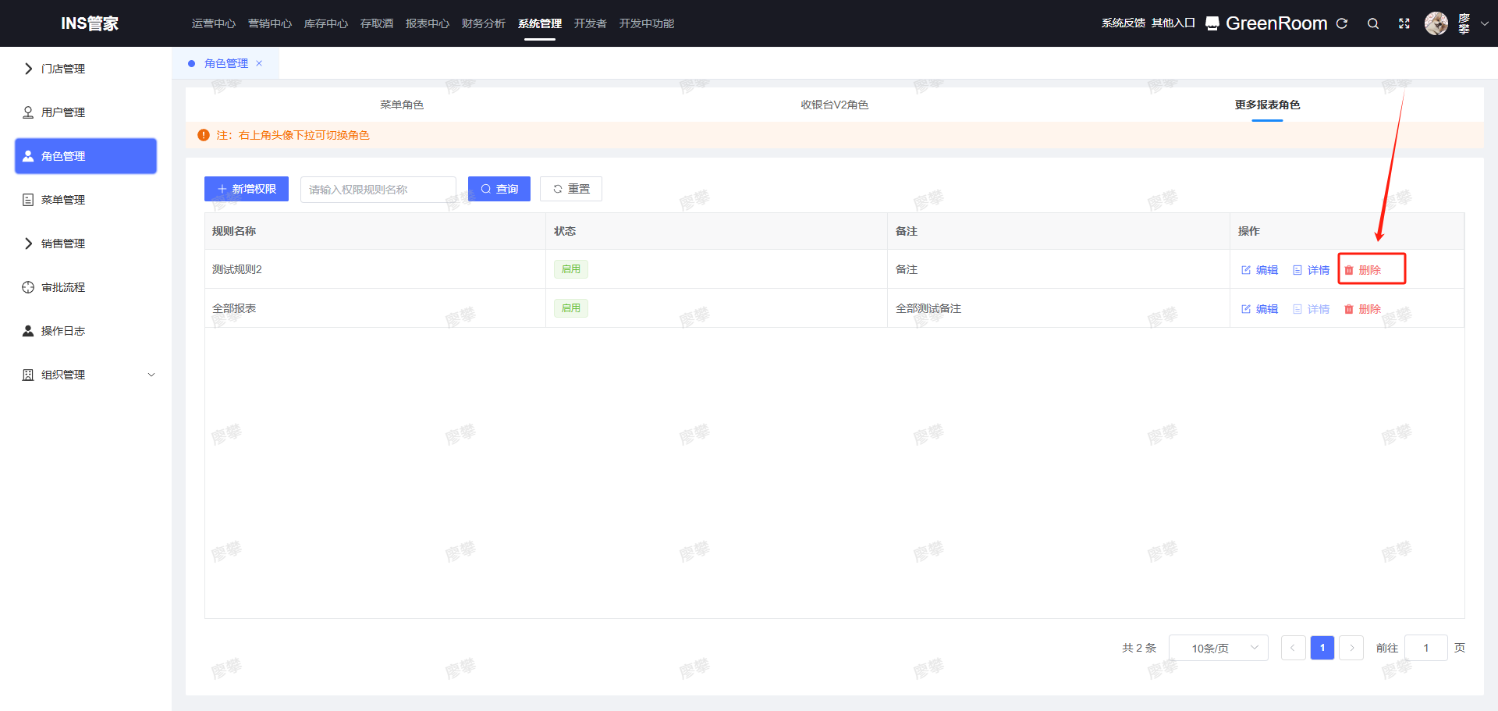Select the 更多报表角色 tab

point(1268,105)
